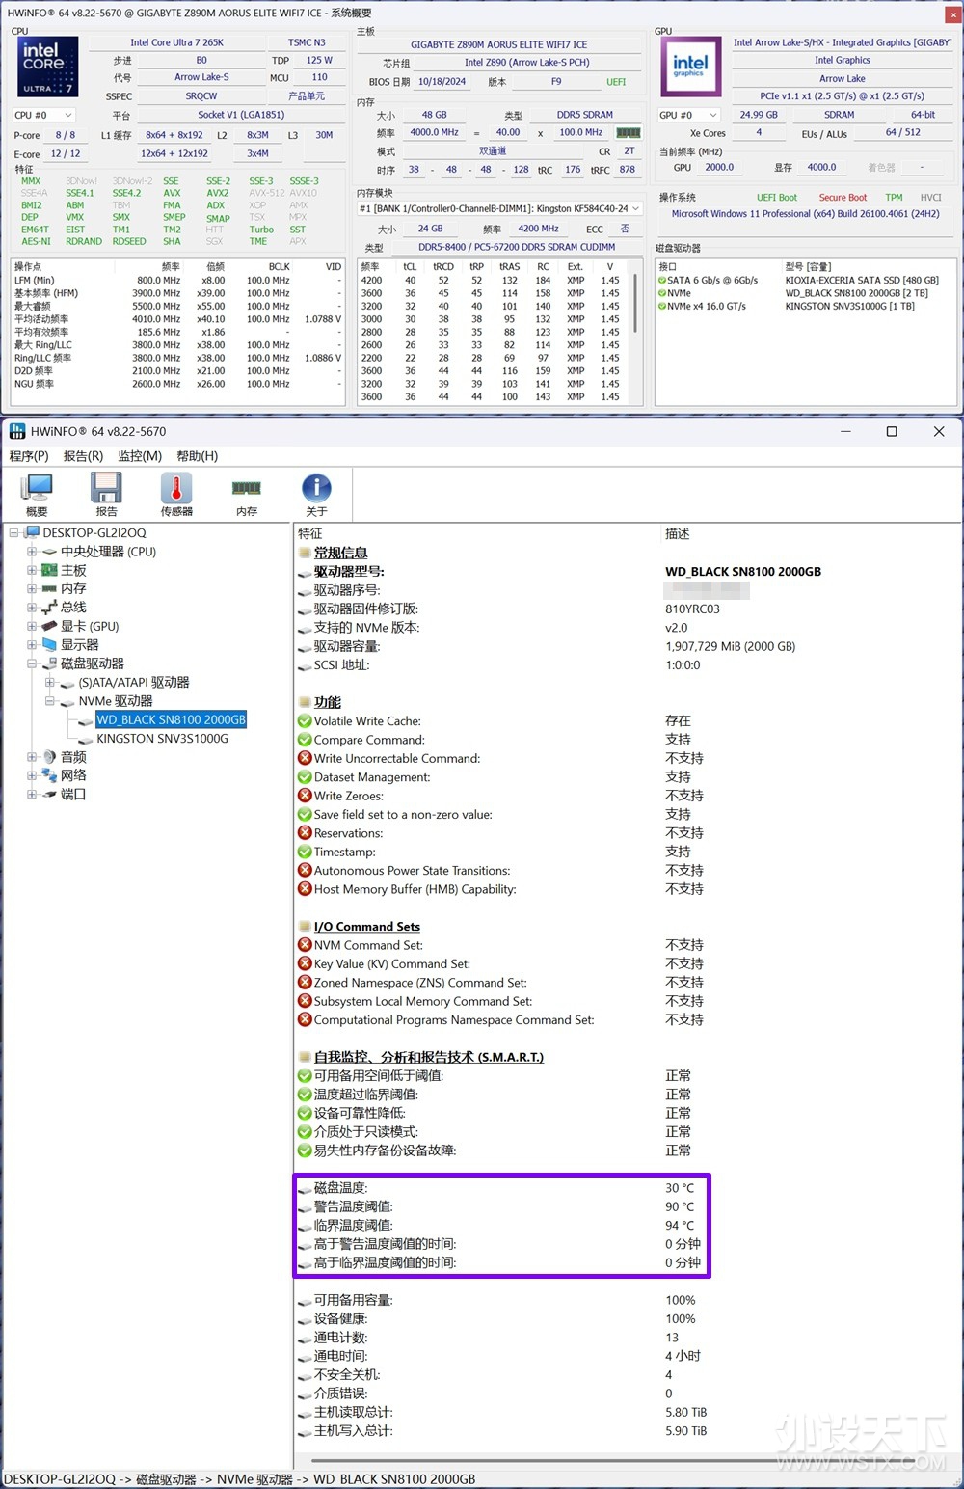
Task: Click the green board icon of 主板
Action: tap(49, 571)
